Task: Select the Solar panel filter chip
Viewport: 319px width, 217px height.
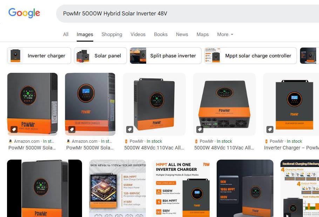Action: tap(100, 56)
